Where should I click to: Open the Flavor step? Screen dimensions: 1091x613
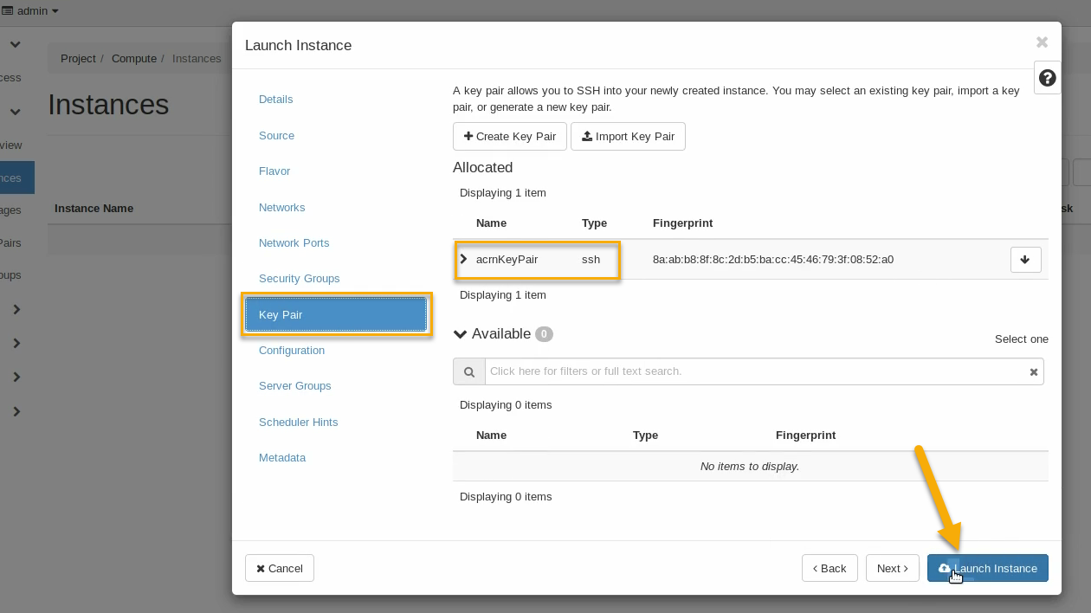274,171
